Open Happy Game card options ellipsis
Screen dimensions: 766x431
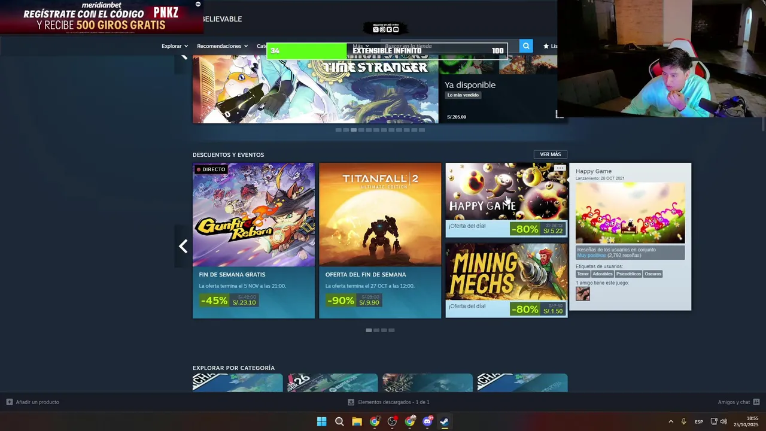pyautogui.click(x=560, y=168)
